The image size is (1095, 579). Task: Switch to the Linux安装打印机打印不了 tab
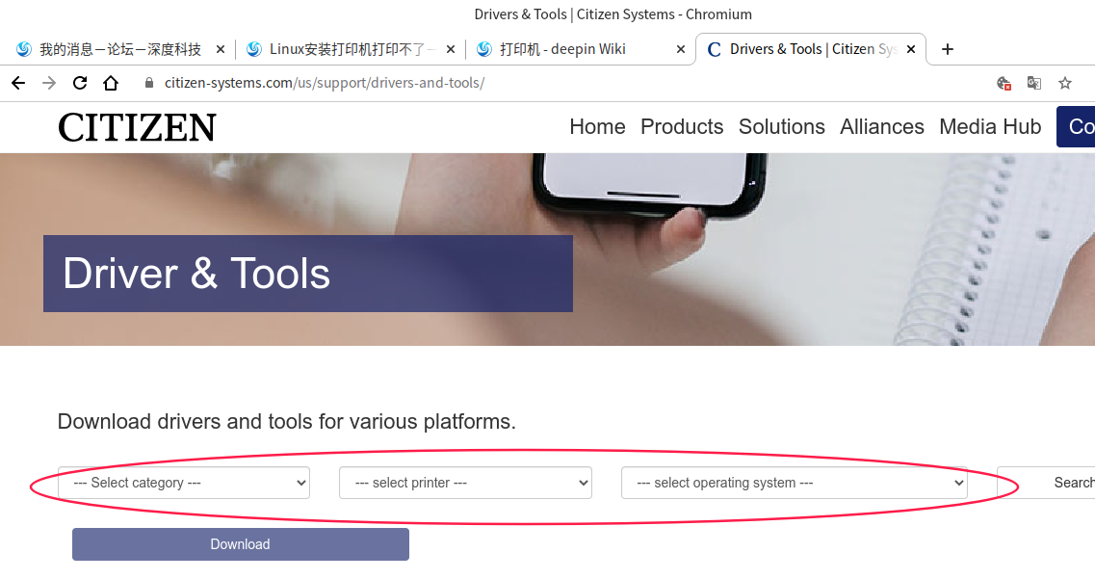point(350,49)
